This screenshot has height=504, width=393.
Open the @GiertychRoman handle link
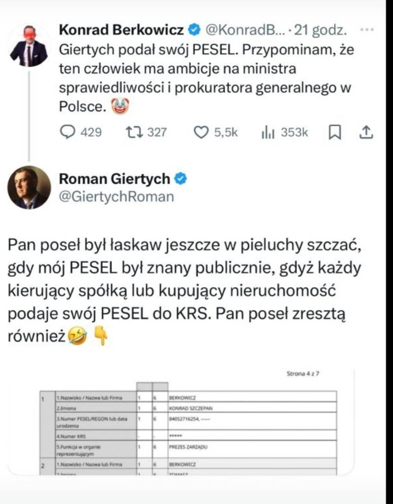coord(116,196)
